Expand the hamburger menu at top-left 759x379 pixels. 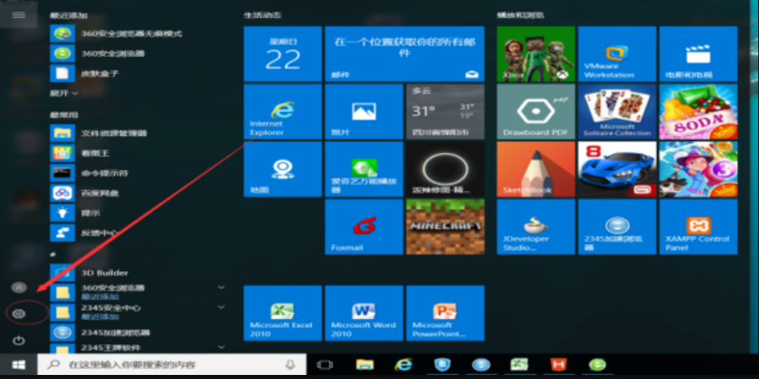click(x=19, y=15)
